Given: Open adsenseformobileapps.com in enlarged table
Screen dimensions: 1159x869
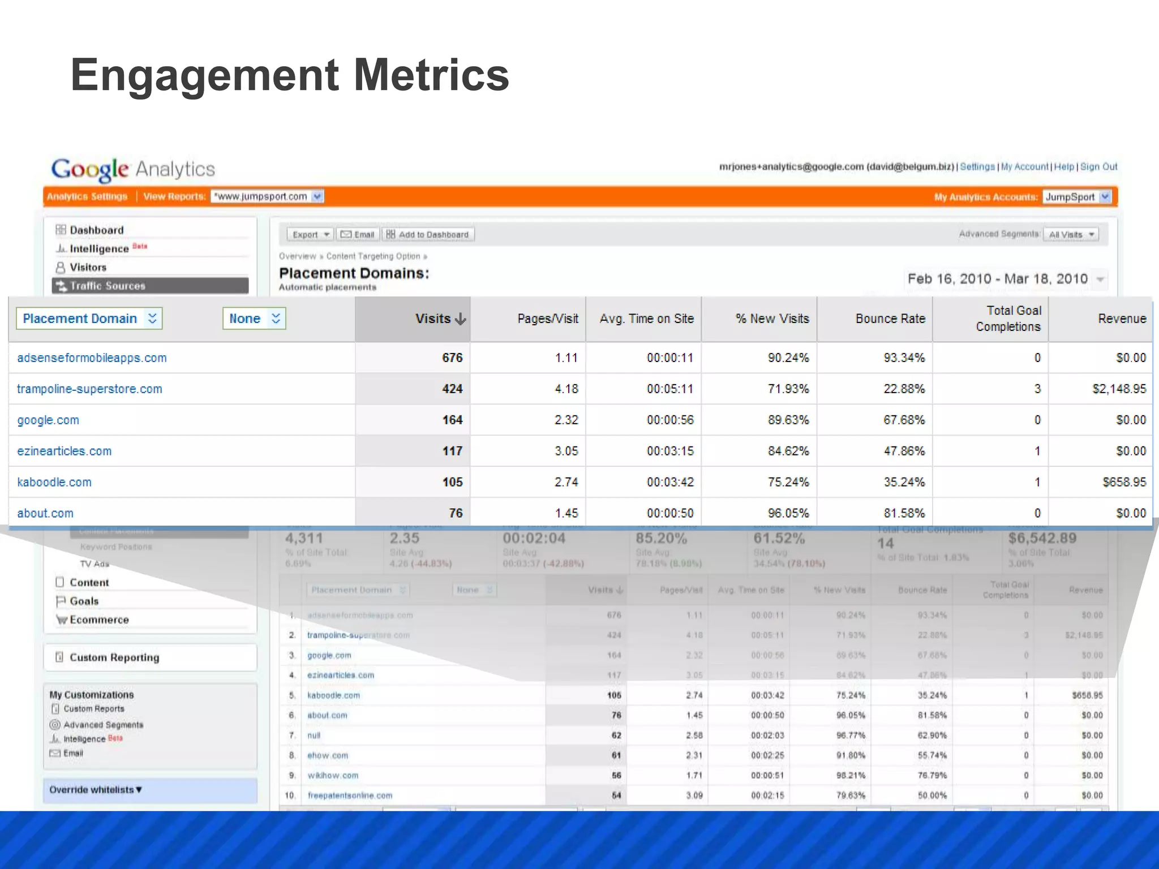Looking at the screenshot, I should click(92, 358).
